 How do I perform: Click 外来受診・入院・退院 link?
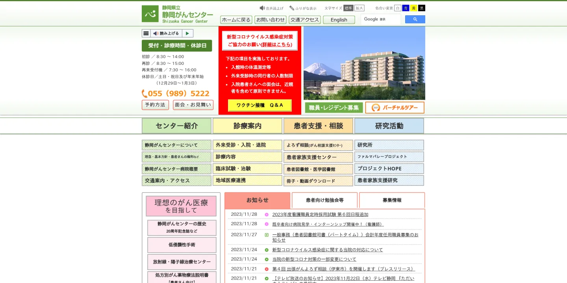click(248, 145)
